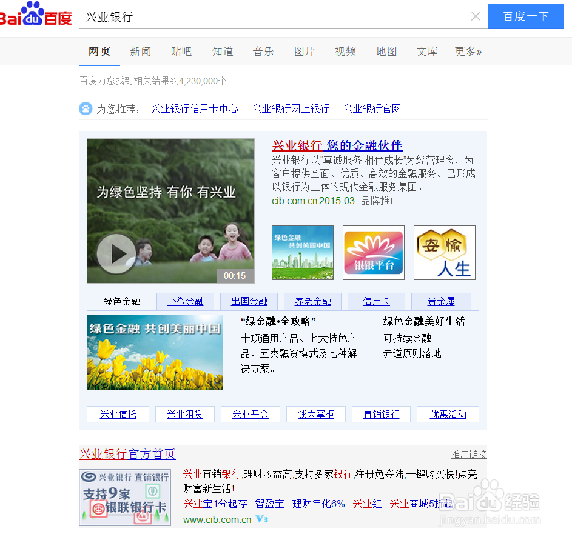Open the 理财年化6% link

[x=318, y=504]
